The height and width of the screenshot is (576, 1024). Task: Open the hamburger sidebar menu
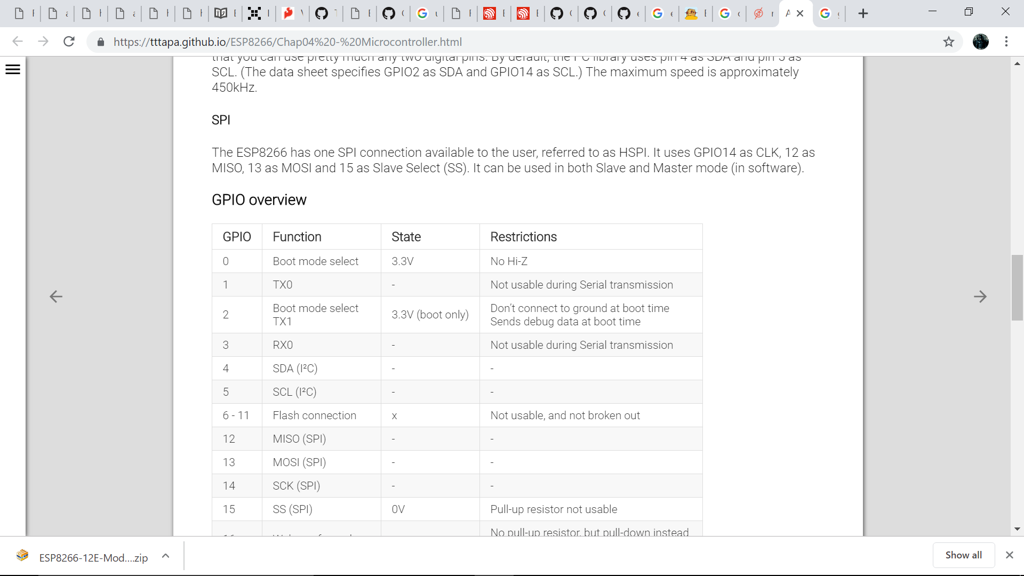[13, 69]
